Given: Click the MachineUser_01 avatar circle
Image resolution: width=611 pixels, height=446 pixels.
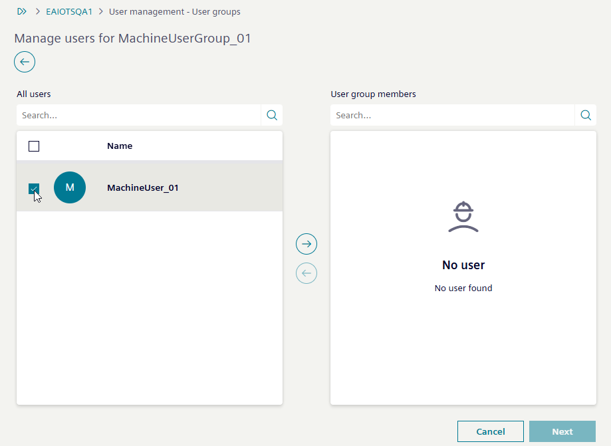Looking at the screenshot, I should click(x=70, y=187).
